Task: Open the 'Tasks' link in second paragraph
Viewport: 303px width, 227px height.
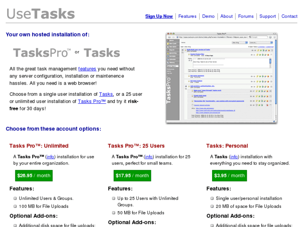Action: (106, 94)
